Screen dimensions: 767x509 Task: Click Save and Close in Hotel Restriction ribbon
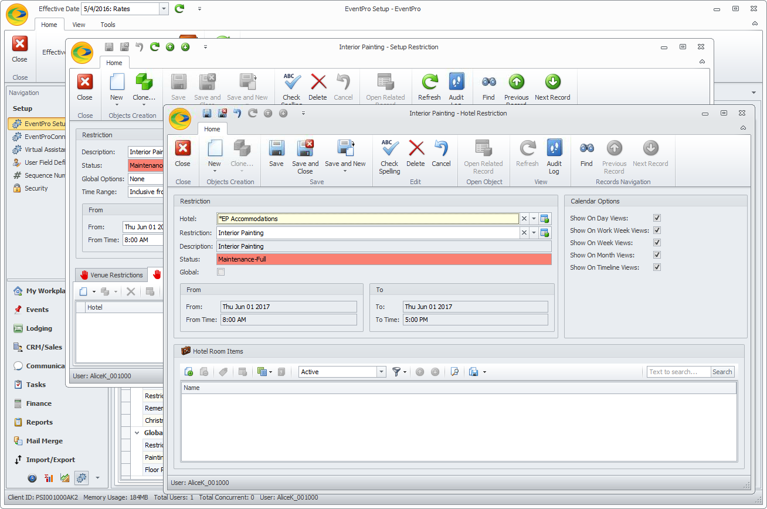(306, 157)
